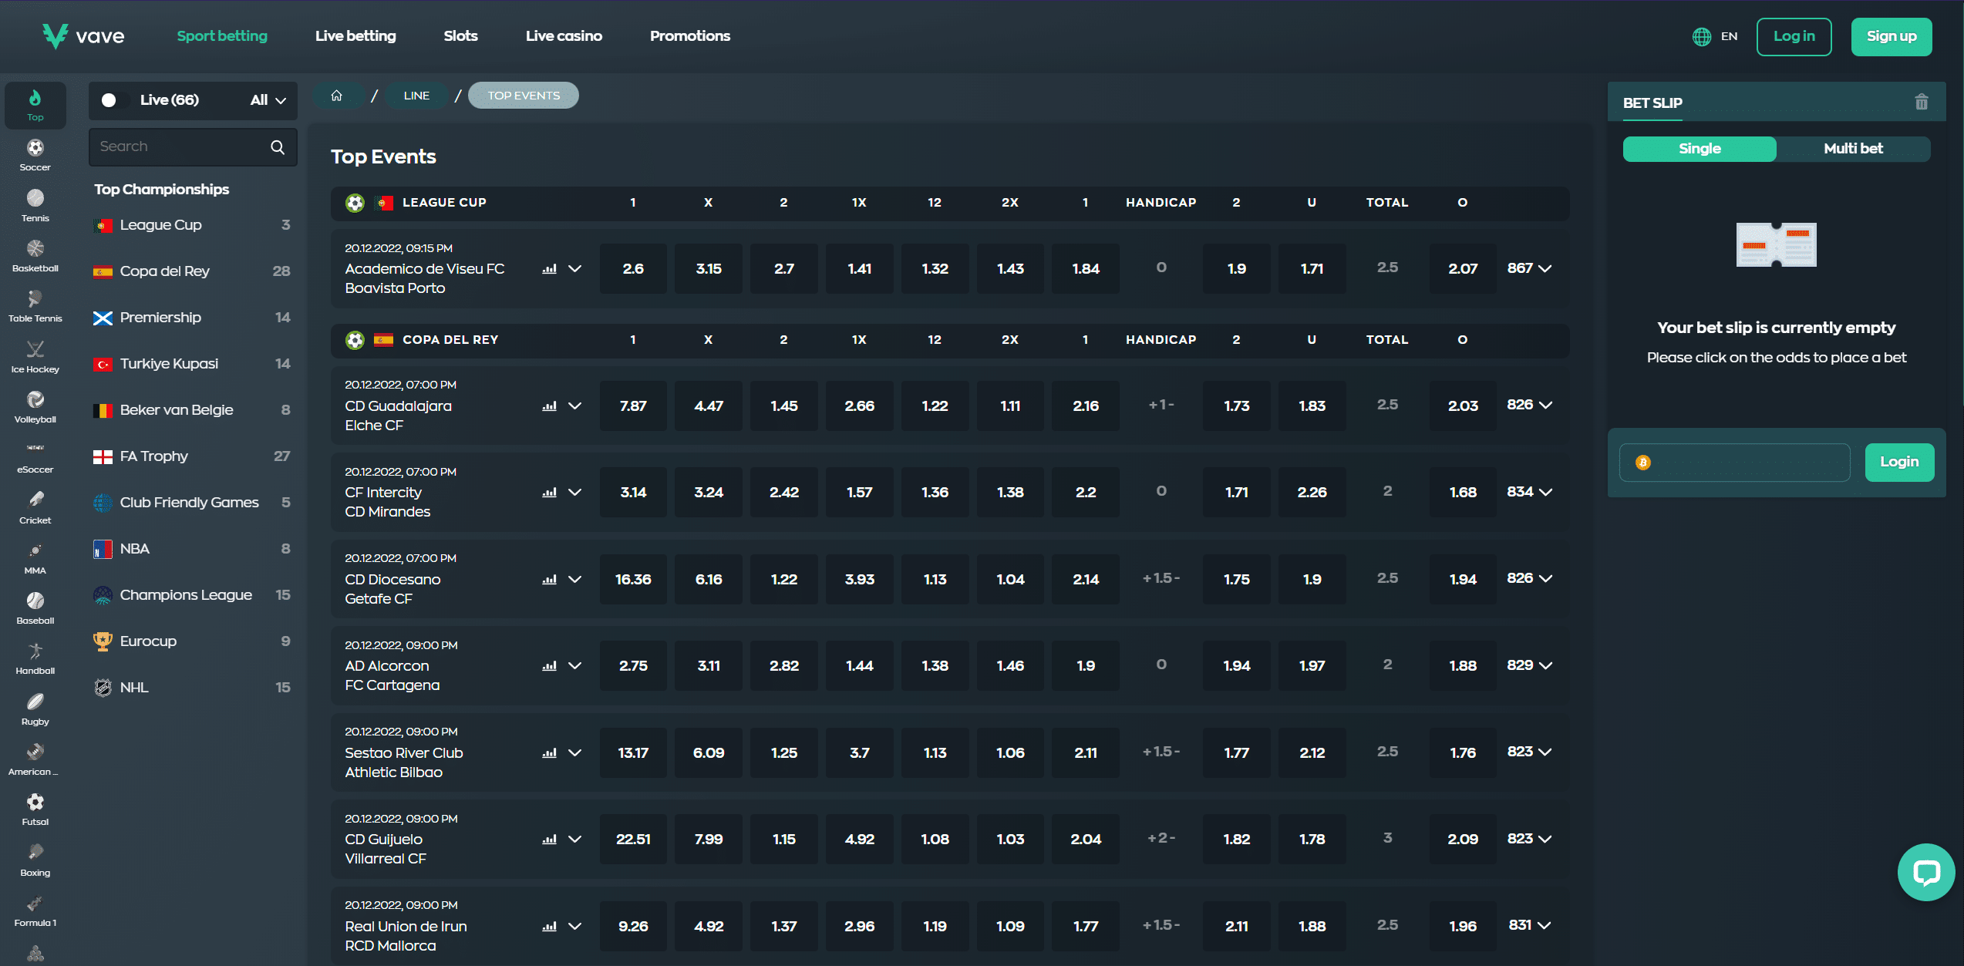Click the sidebar Search field
This screenshot has height=966, width=1964.
tap(193, 146)
